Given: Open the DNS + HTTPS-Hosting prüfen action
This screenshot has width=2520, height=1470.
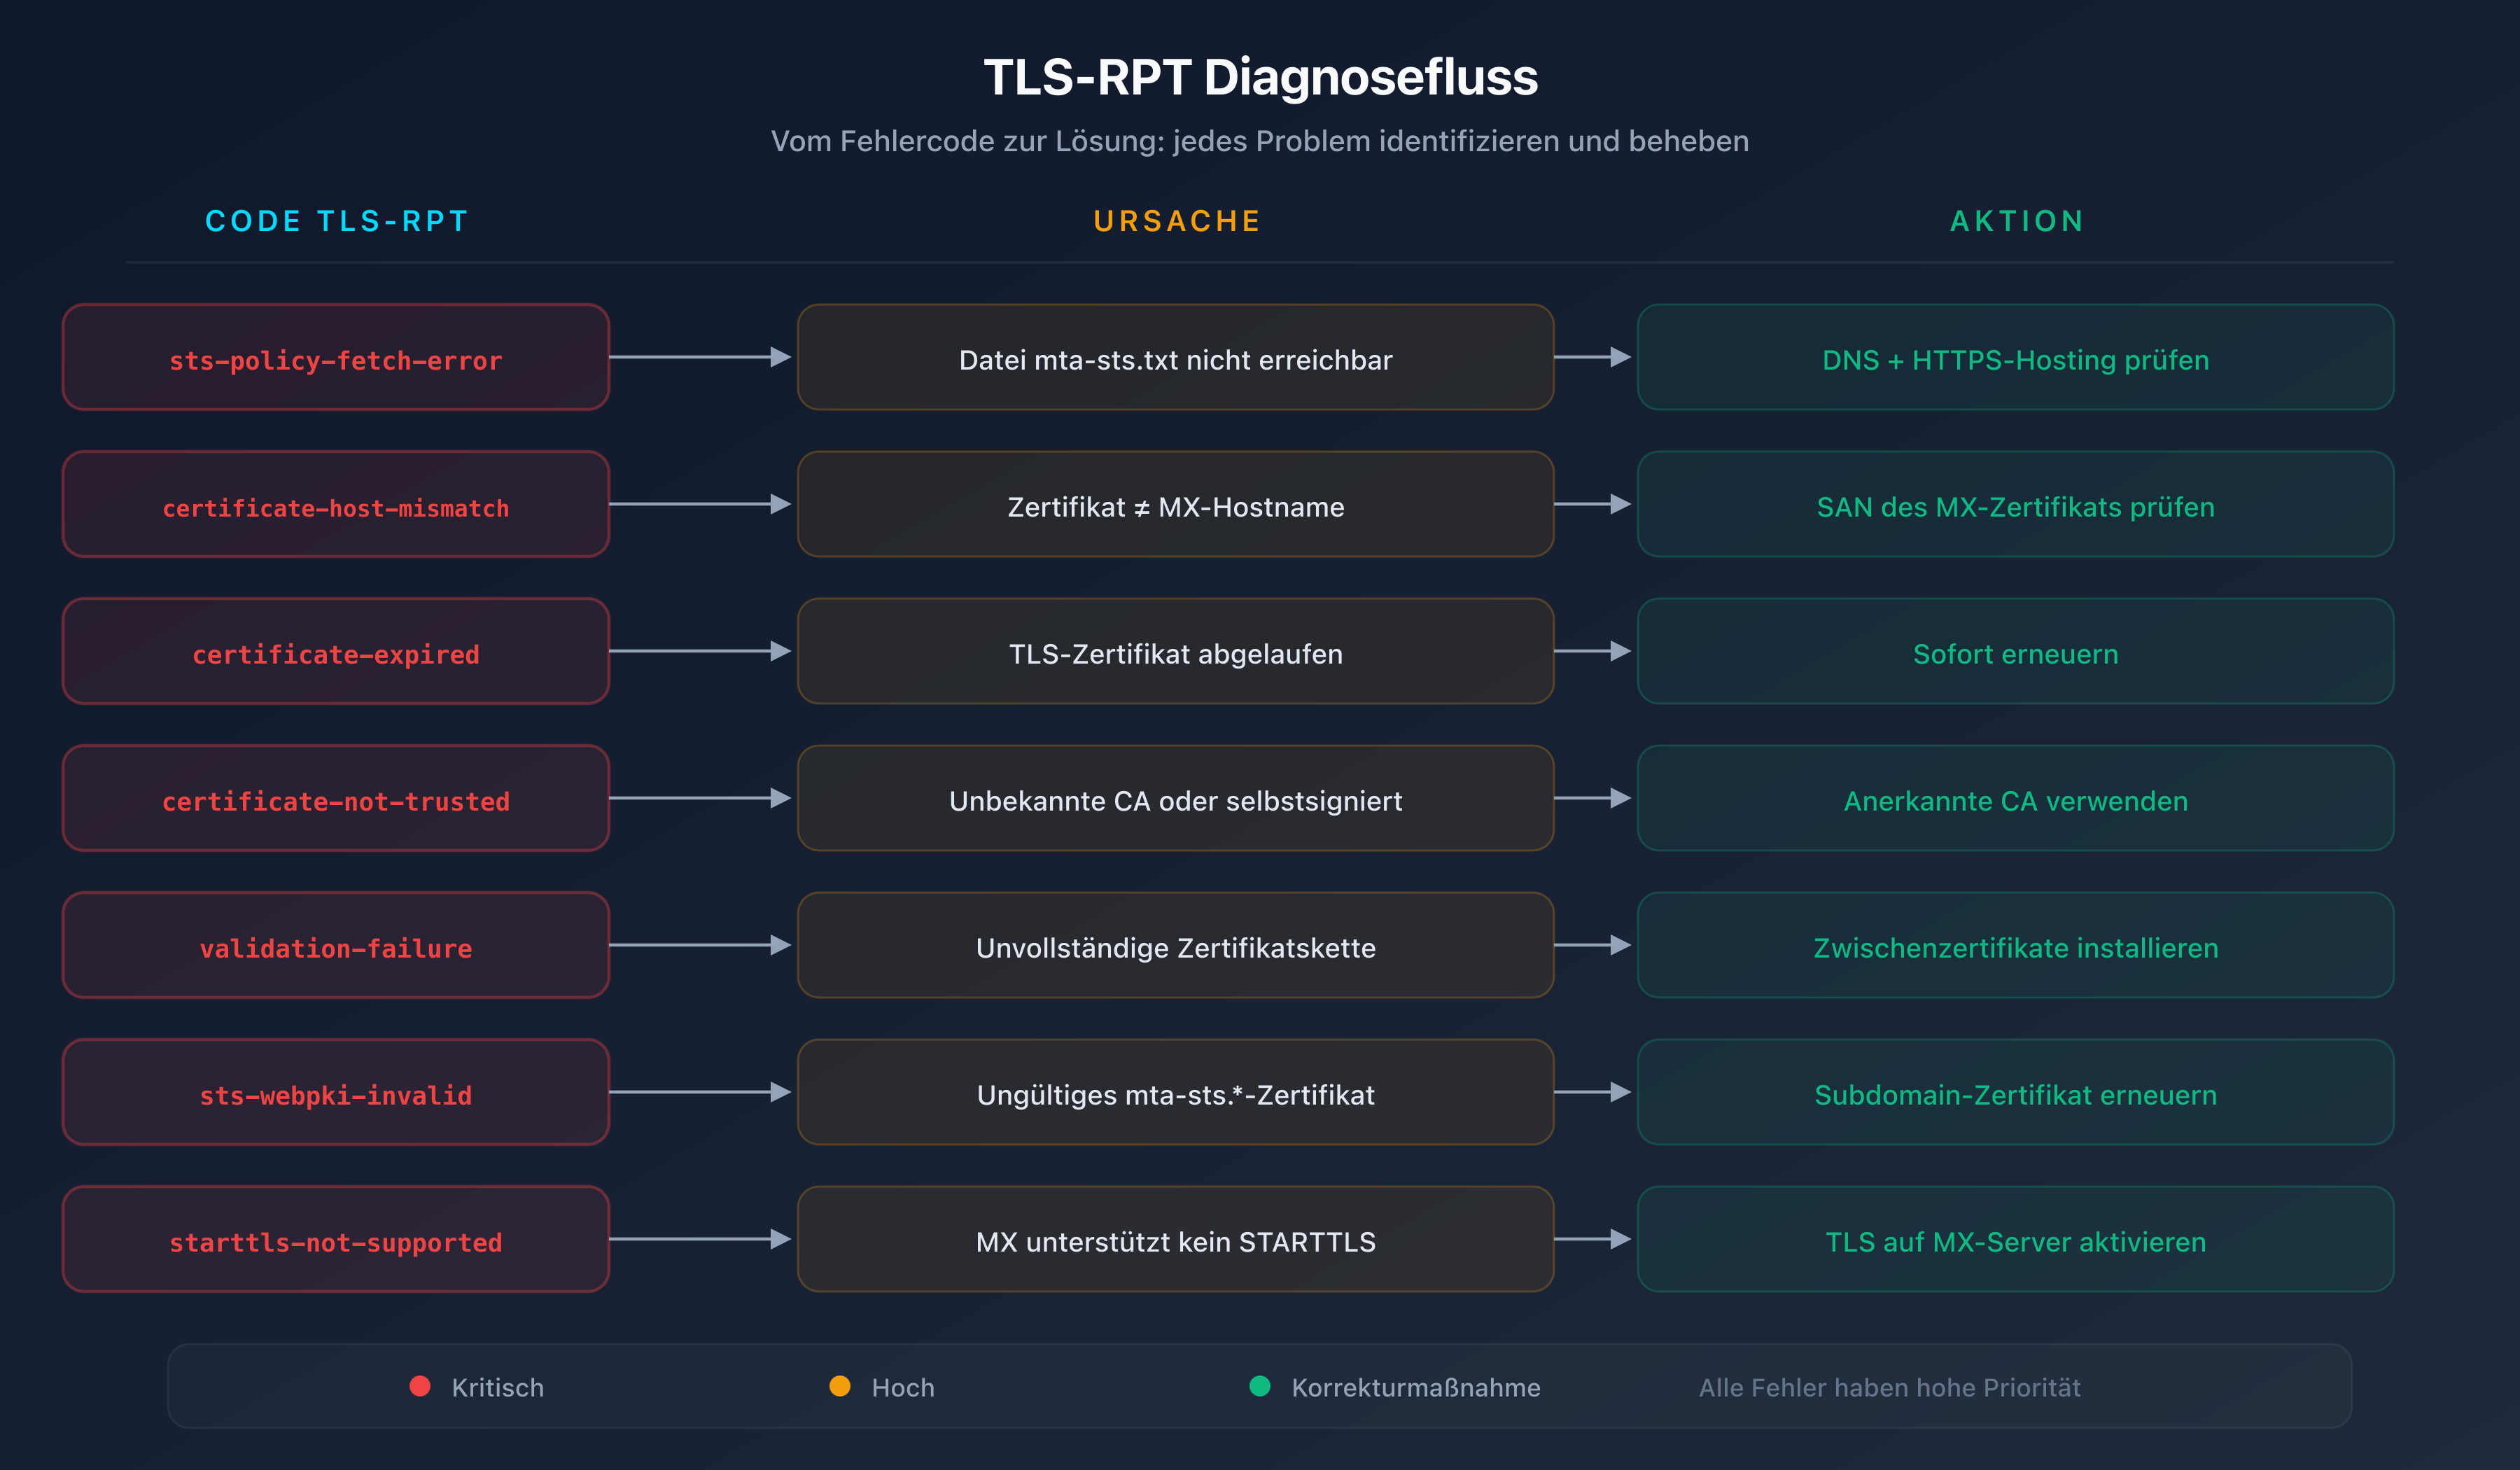Looking at the screenshot, I should pos(2015,358).
